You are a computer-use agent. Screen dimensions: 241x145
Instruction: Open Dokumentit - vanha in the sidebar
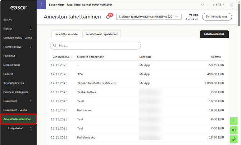(15, 110)
